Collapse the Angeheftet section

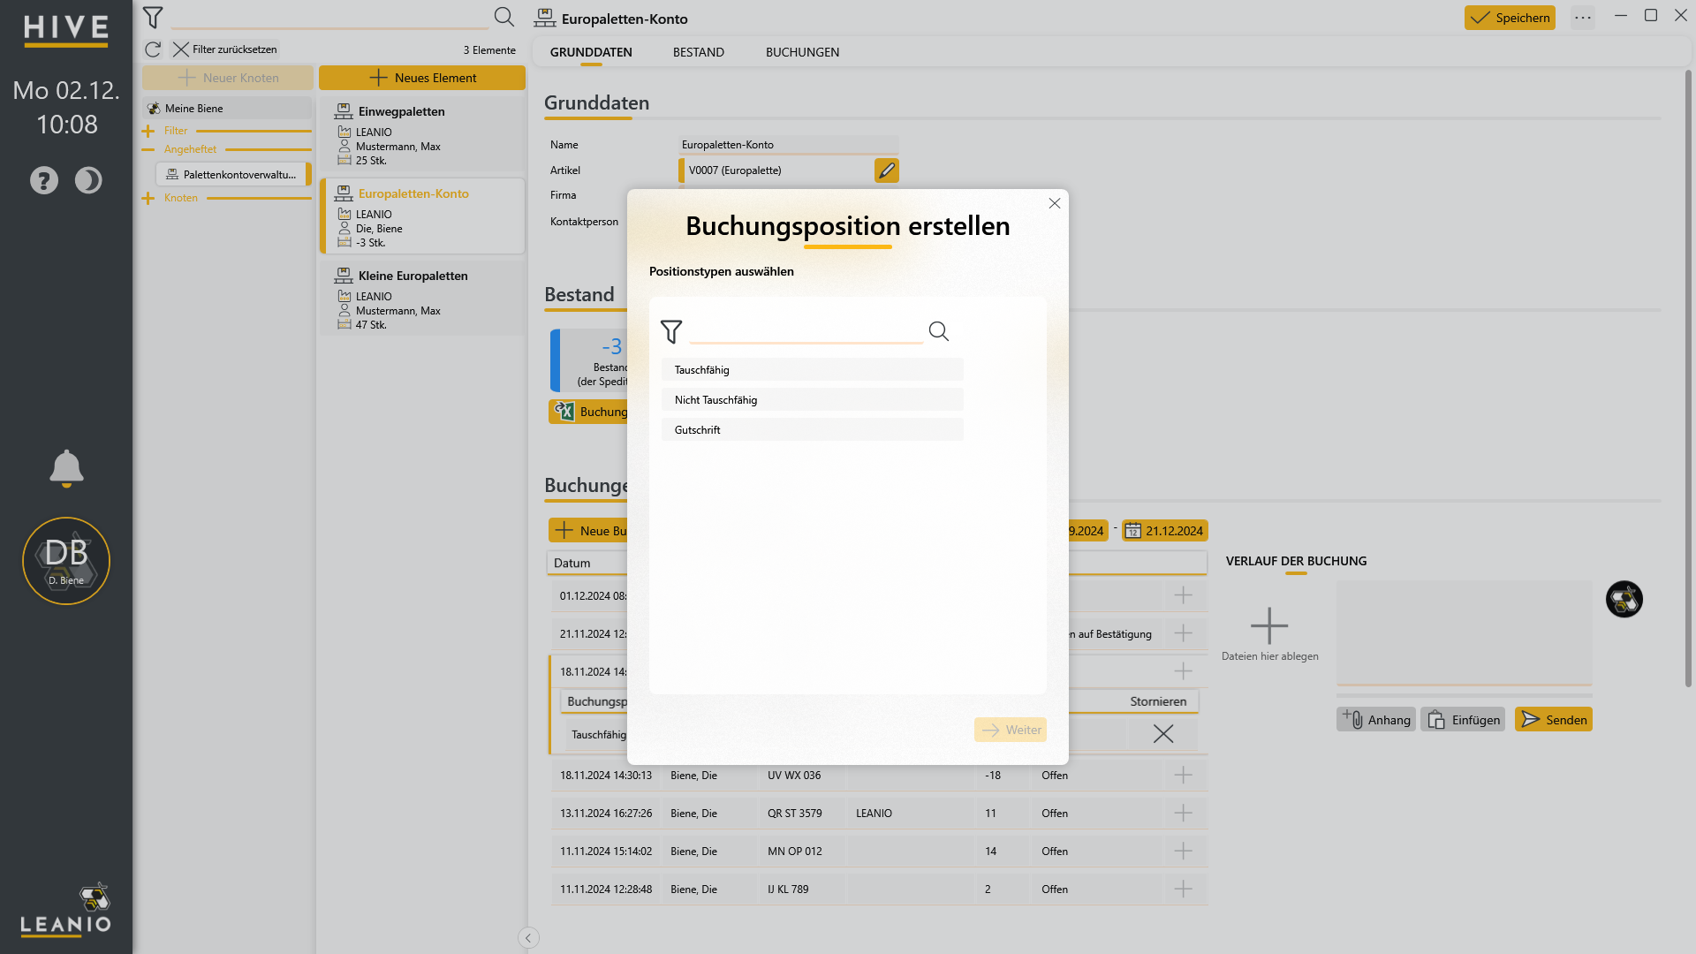pos(148,149)
